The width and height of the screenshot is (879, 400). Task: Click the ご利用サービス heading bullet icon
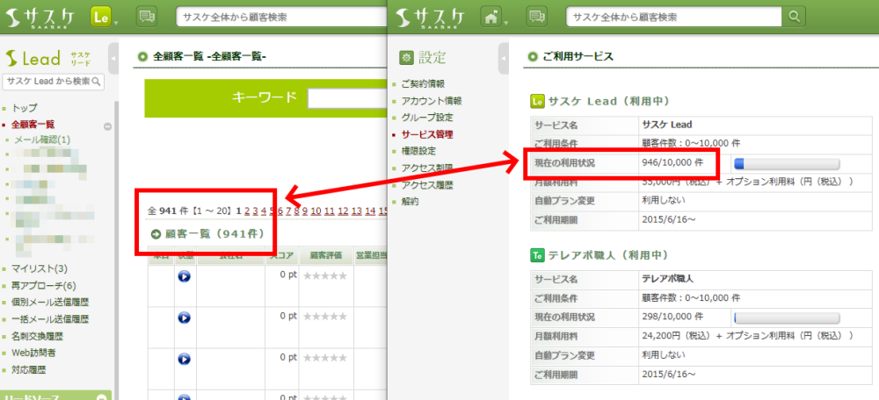[534, 56]
